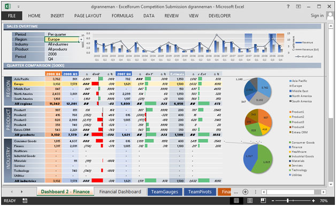This screenshot has height=206, width=336.
Task: Open the Help question mark icon
Action: pos(288,6)
